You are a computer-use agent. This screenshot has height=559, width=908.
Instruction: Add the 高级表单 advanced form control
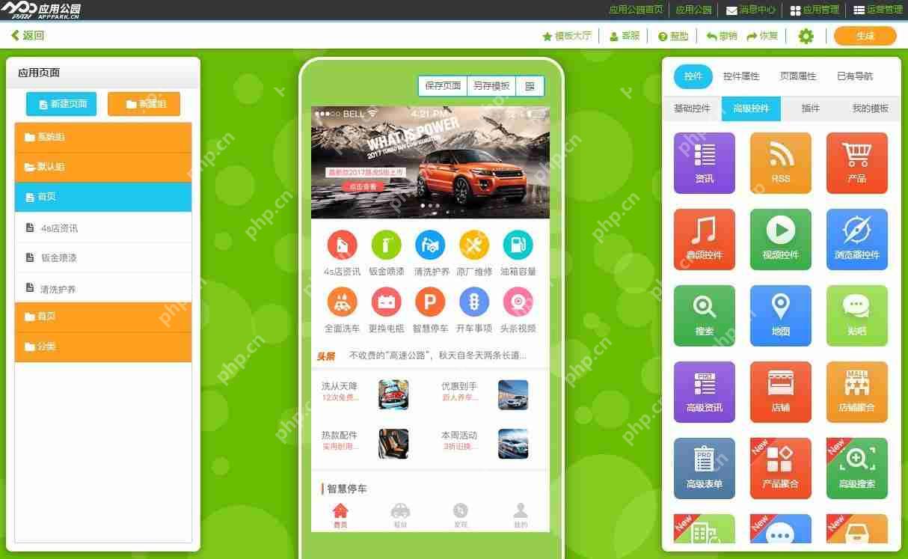pos(704,468)
